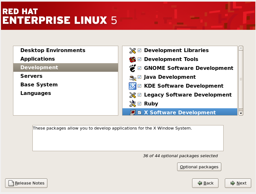Select the X Software Development label

pyautogui.click(x=180, y=112)
